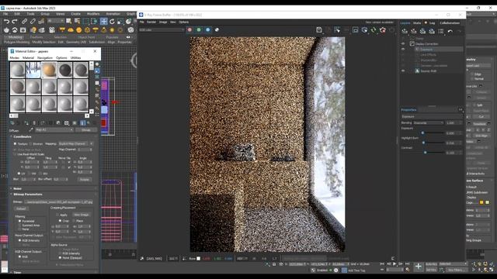Select the orange wood material sample slot
The width and height of the screenshot is (497, 279).
pos(49,70)
